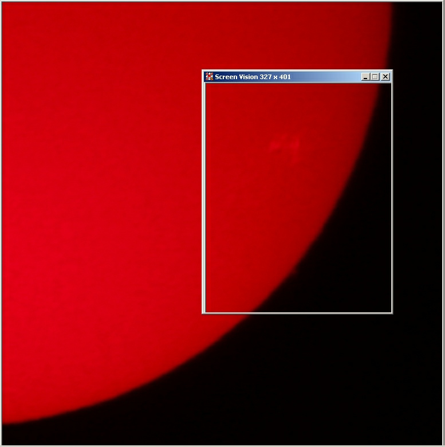Screen dimensions: 445x447
Task: Click the Screen Vision app icon in title bar
Action: click(210, 76)
